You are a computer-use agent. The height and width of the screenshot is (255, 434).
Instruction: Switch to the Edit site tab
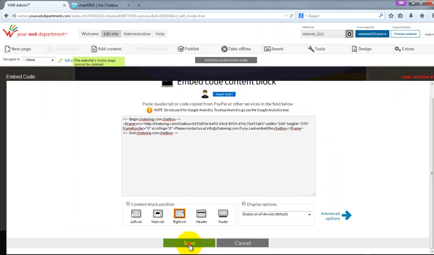(x=111, y=34)
